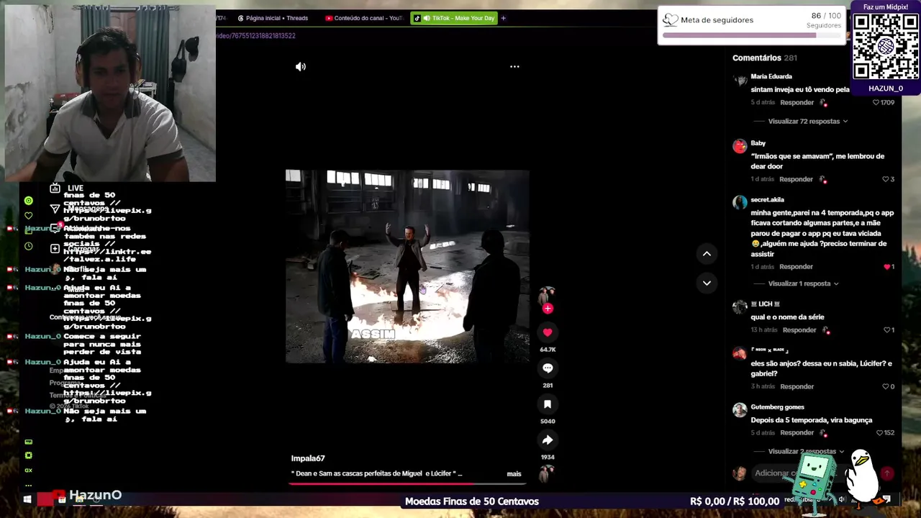Image resolution: width=921 pixels, height=518 pixels.
Task: Mute the TikTok tab via its speaker icon
Action: coord(427,18)
